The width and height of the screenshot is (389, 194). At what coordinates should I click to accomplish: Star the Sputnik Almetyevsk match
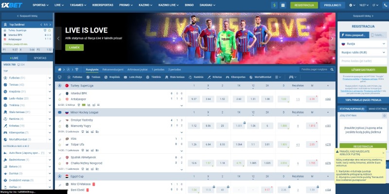pyautogui.click(x=59, y=163)
